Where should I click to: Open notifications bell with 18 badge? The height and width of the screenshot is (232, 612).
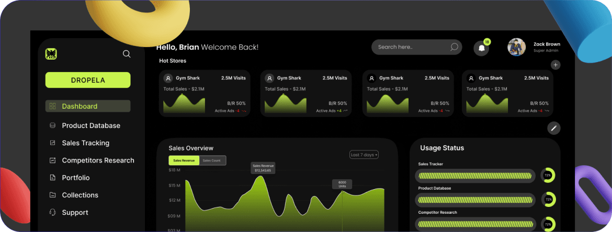click(x=481, y=48)
